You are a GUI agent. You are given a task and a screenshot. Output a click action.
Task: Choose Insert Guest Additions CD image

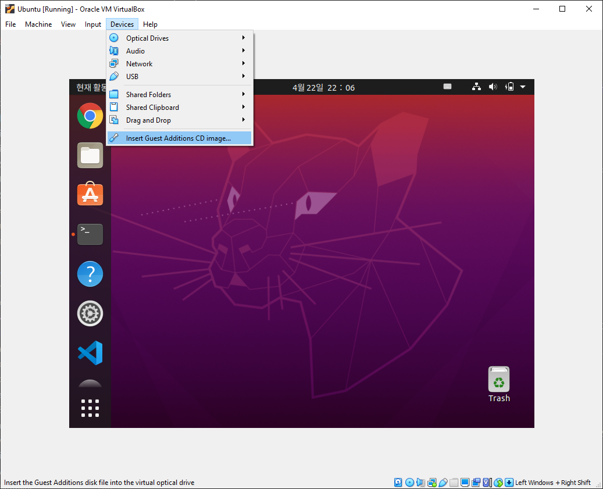click(x=179, y=138)
